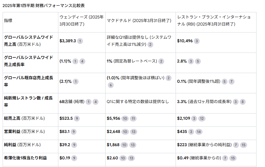Viewport: 265px width, 167px height.
Task: Click citation 10 beside McDonald's $2.60 EPS
Action: click(x=123, y=158)
